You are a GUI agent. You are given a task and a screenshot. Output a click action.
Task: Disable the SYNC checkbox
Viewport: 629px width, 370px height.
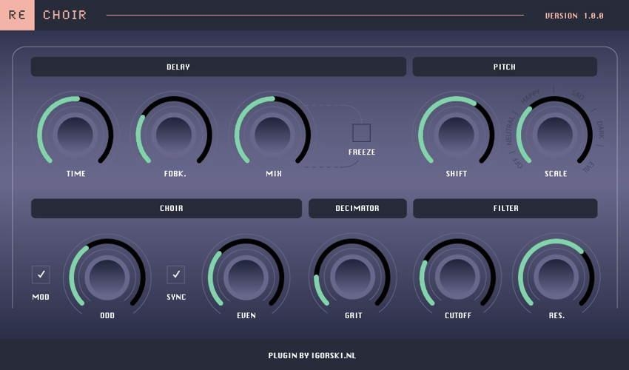click(x=176, y=275)
